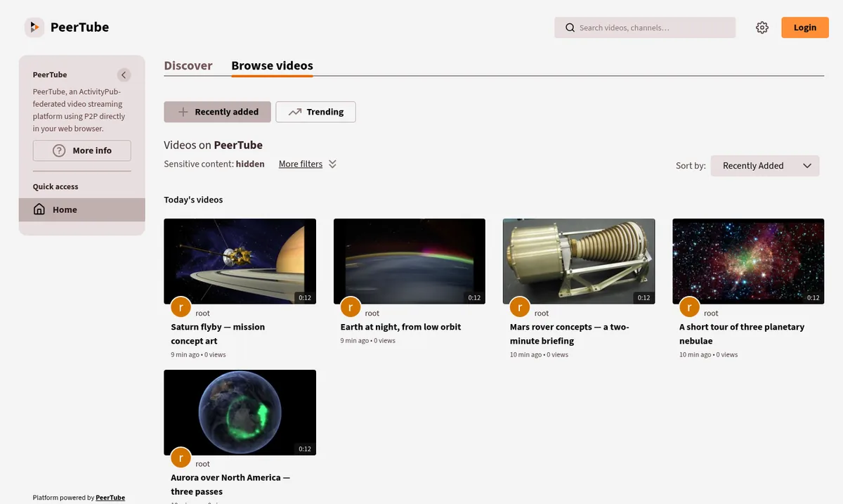Show Trending videos
Image resolution: width=843 pixels, height=504 pixels.
coord(315,112)
